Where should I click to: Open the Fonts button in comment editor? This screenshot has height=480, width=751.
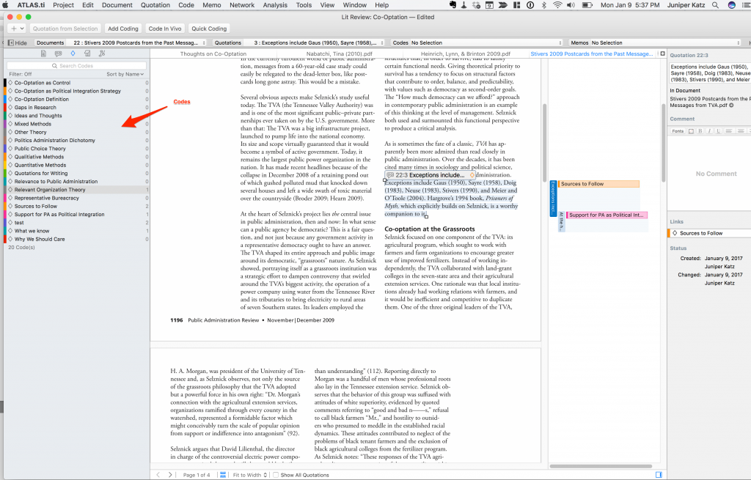[677, 130]
